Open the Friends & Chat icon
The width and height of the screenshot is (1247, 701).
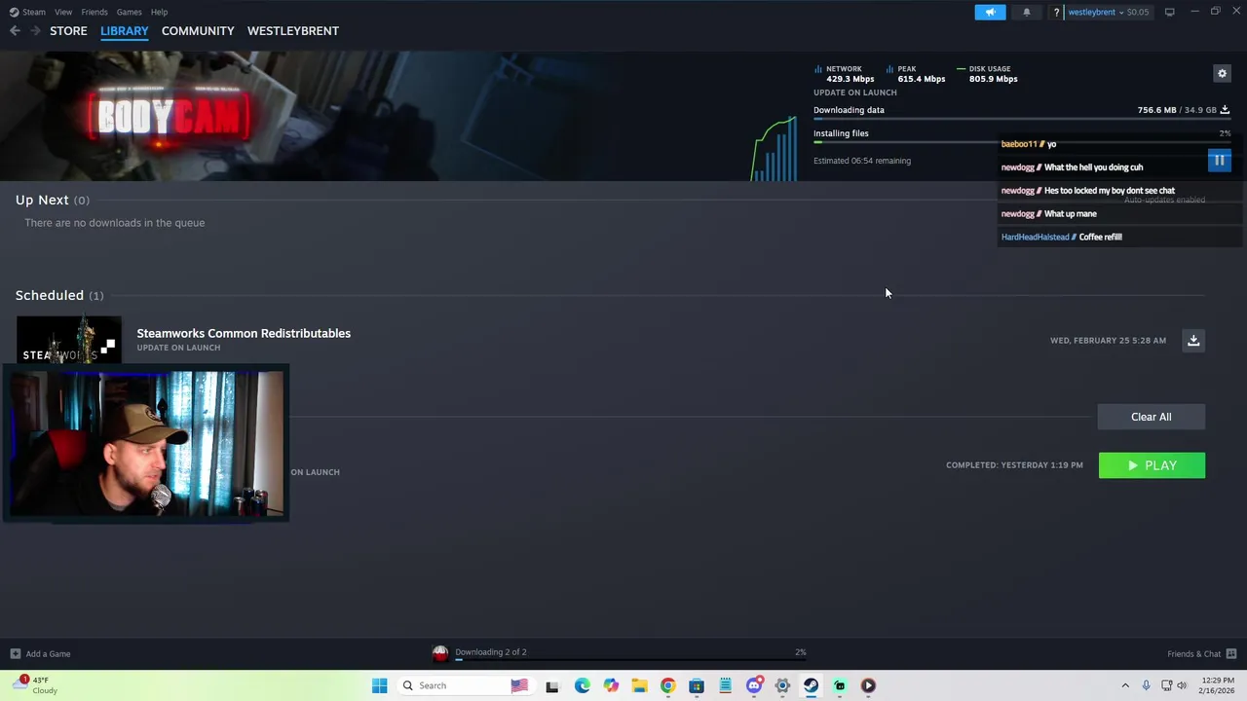[1231, 654]
